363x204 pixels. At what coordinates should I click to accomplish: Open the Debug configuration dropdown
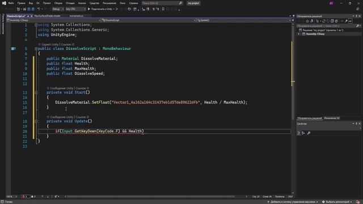[x=58, y=9]
